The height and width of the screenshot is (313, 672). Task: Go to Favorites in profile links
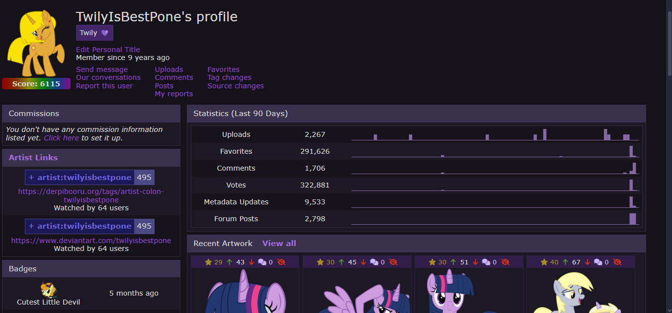point(223,69)
